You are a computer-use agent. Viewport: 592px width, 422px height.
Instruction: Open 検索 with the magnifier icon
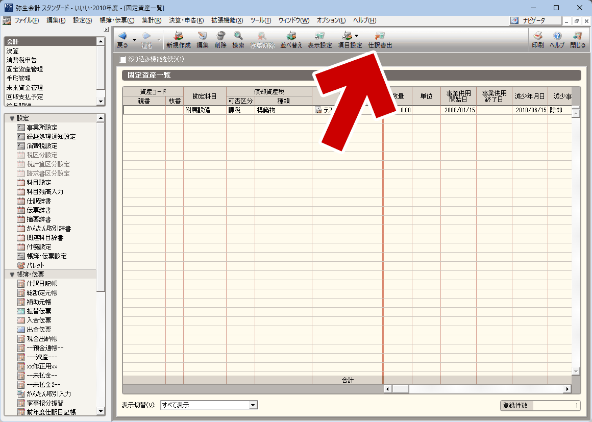pos(238,37)
